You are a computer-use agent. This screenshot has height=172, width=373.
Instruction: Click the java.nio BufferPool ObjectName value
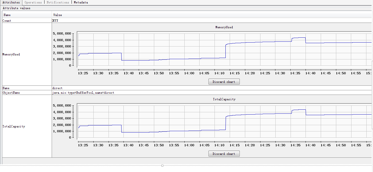click(x=83, y=93)
